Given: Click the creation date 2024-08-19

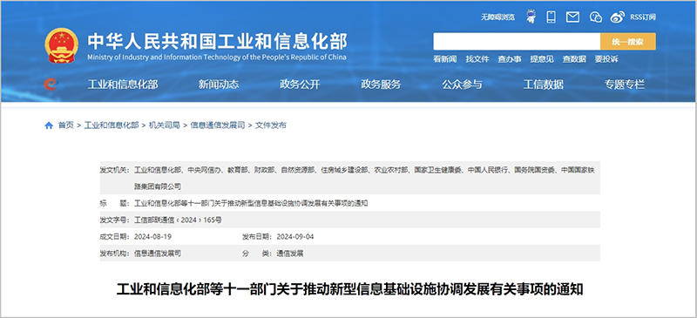Looking at the screenshot, I should 152,237.
